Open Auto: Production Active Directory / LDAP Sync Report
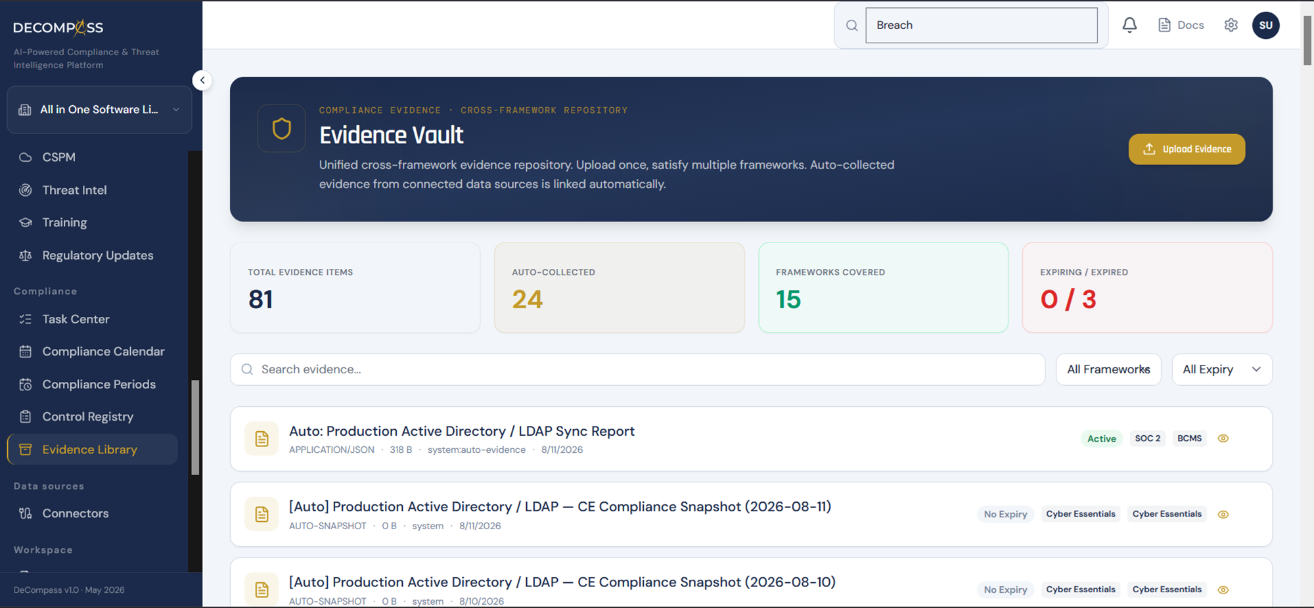1314x608 pixels. 462,431
